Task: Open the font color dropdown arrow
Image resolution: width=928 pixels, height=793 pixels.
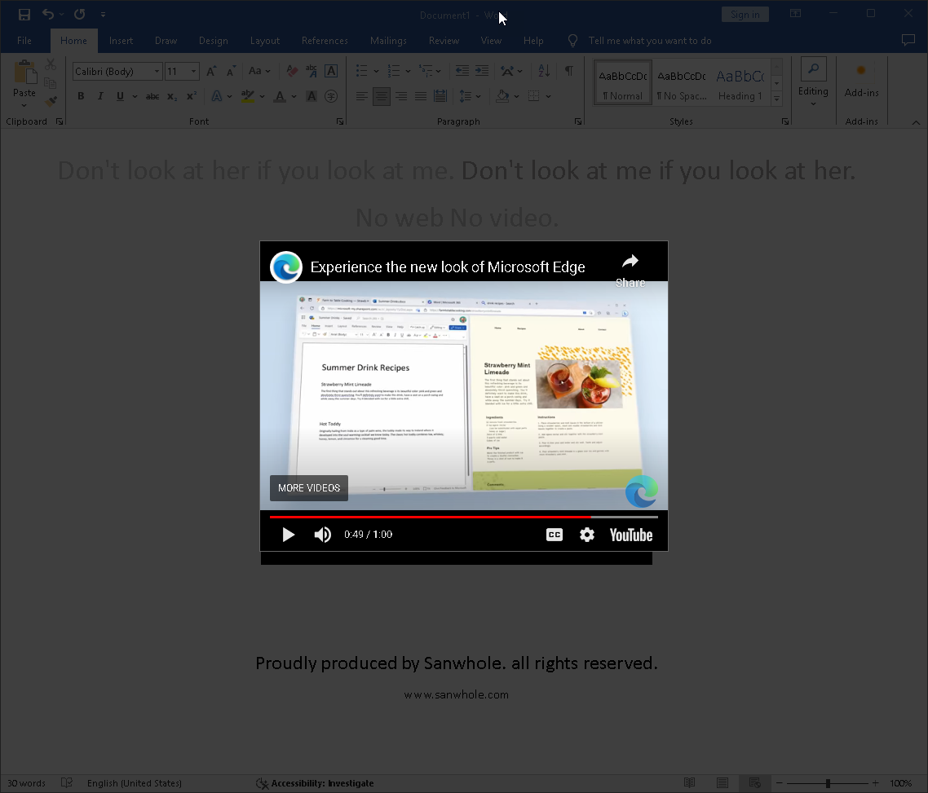Action: point(294,96)
